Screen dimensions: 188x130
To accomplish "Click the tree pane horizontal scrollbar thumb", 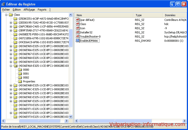I will click(x=40, y=121).
